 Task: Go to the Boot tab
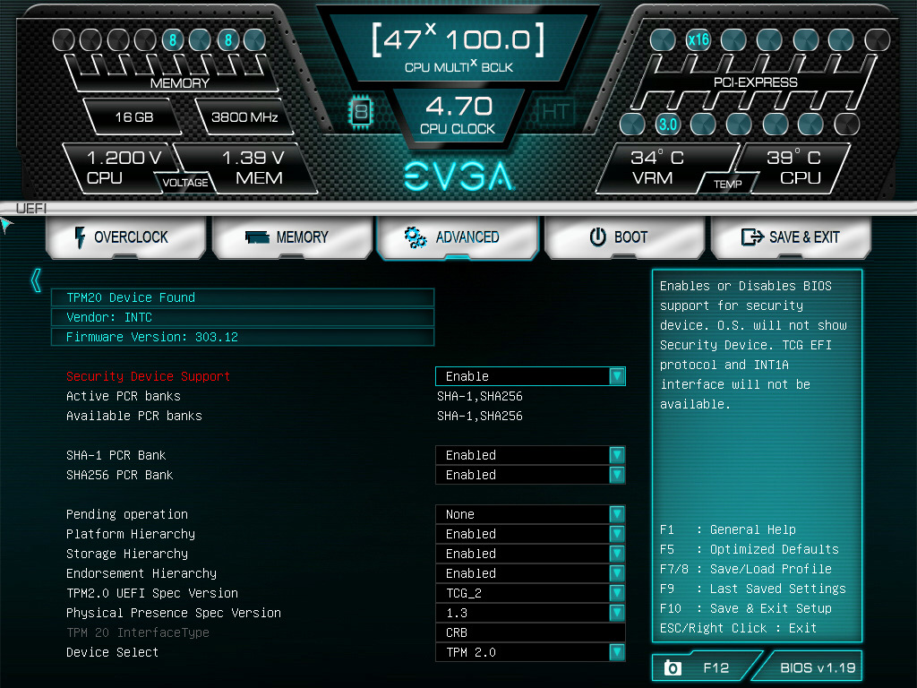click(624, 236)
